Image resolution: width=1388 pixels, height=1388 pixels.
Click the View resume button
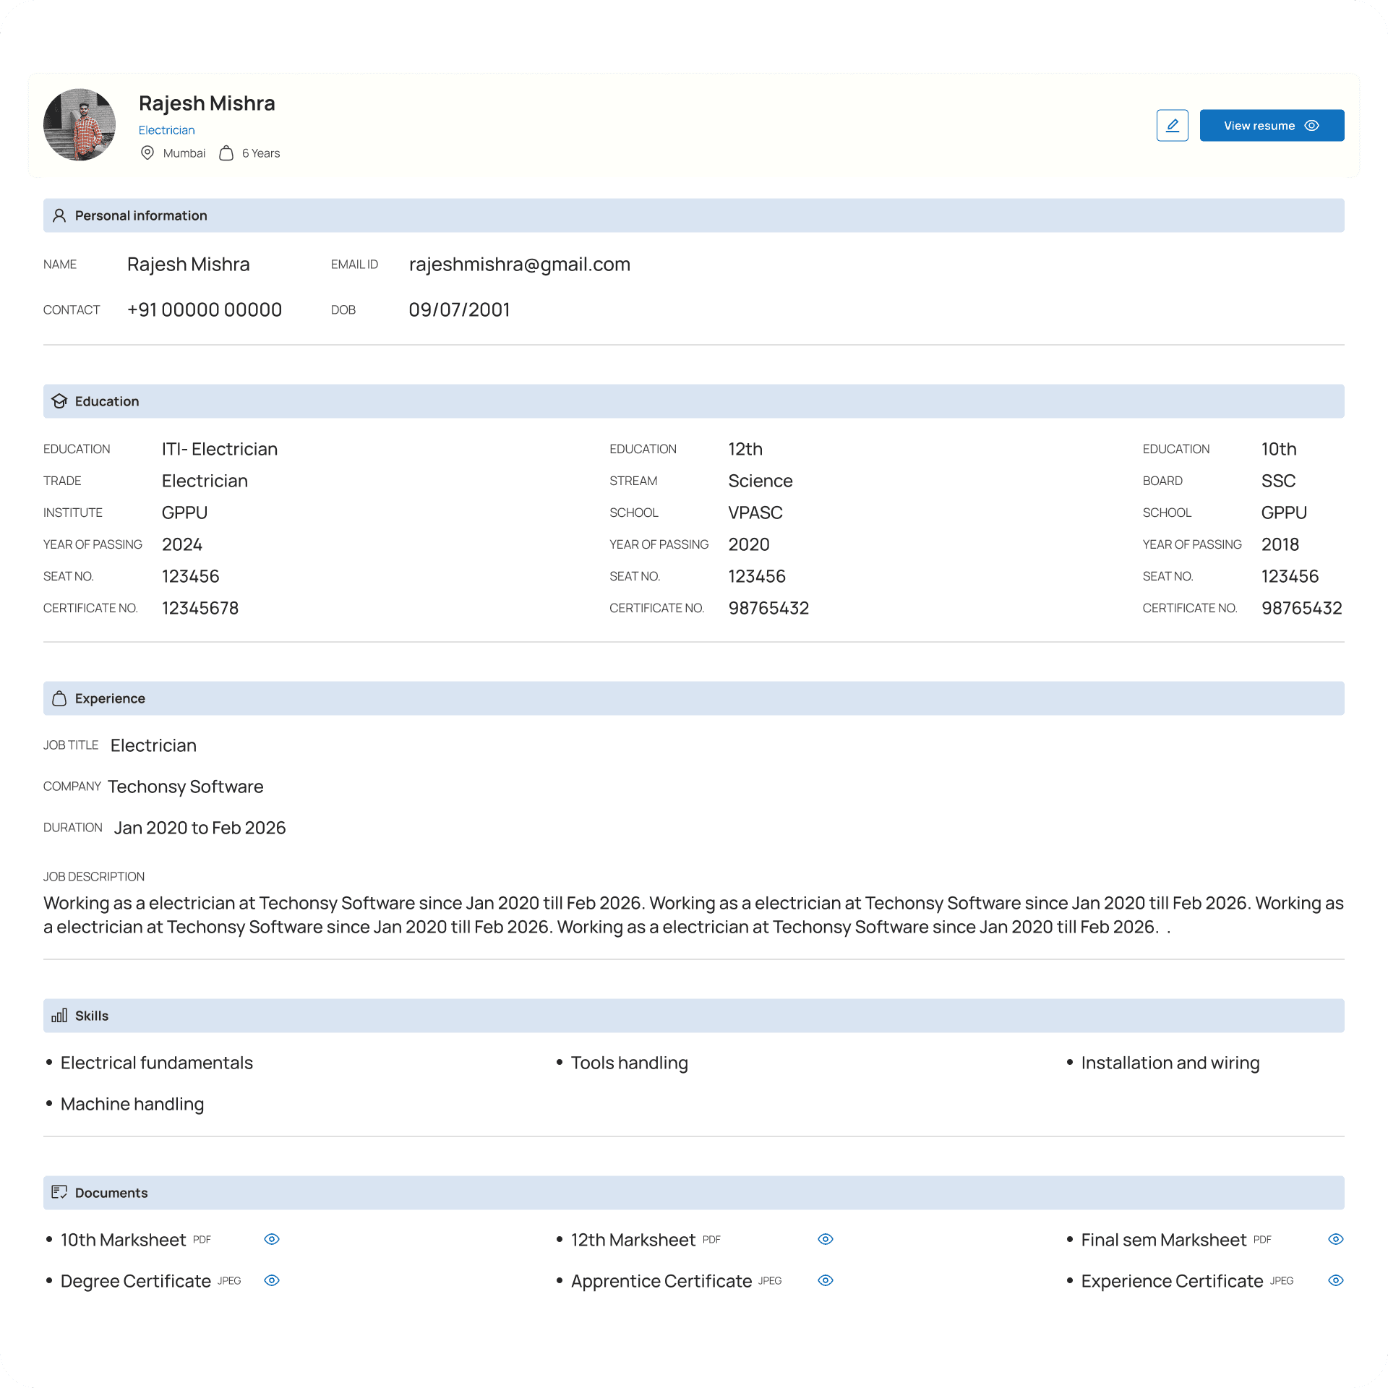click(1272, 126)
